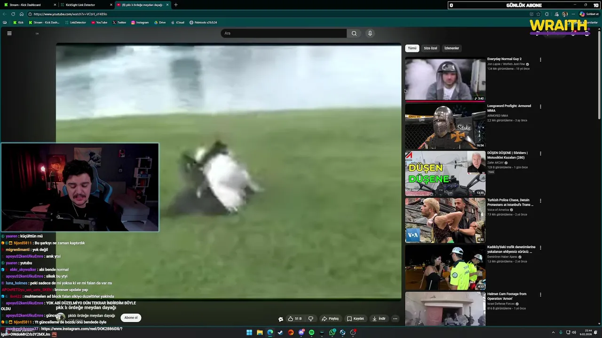Open the Paletools v26.0.24 bookmark
Viewport: 602px width, 338px height.
[x=203, y=23]
